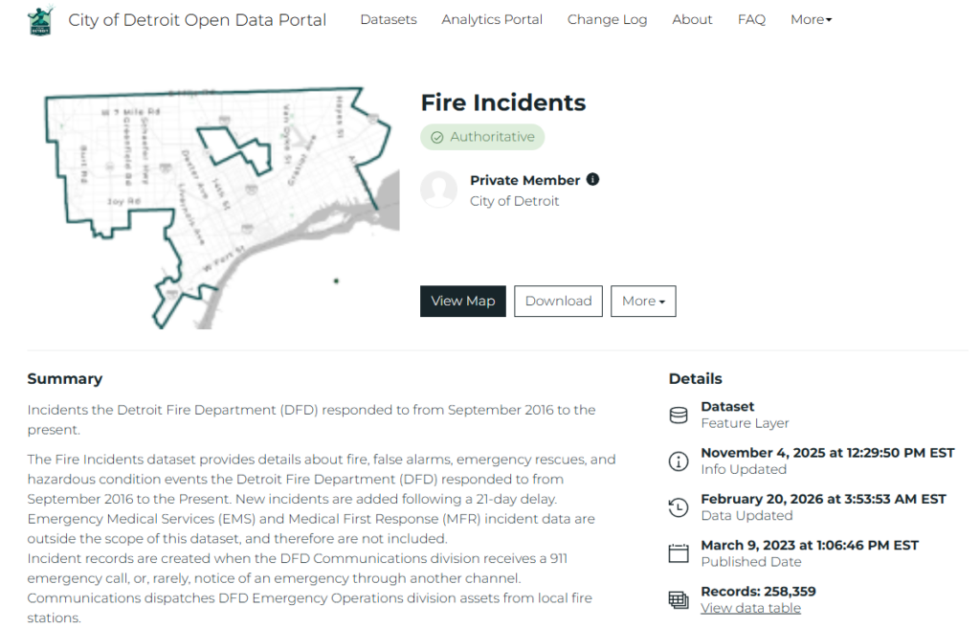The width and height of the screenshot is (980, 629).
Task: Click the Records table icon
Action: [679, 599]
